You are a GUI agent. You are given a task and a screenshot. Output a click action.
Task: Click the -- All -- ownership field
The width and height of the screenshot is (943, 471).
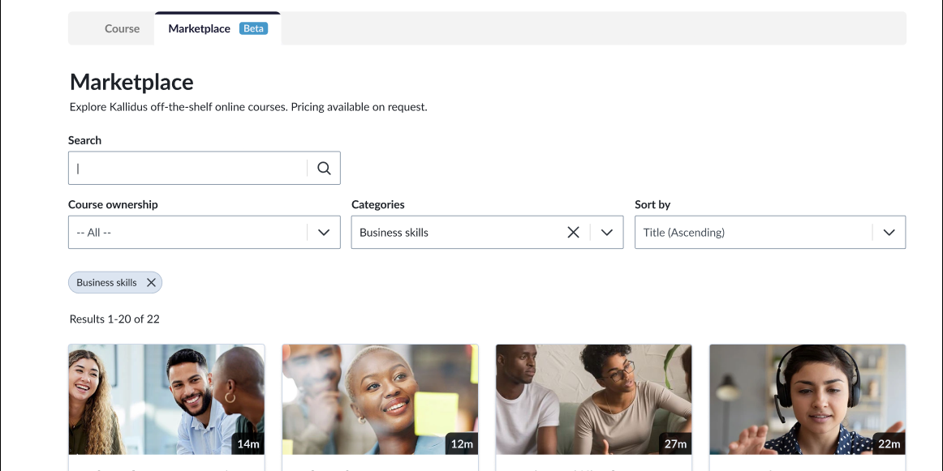(187, 232)
